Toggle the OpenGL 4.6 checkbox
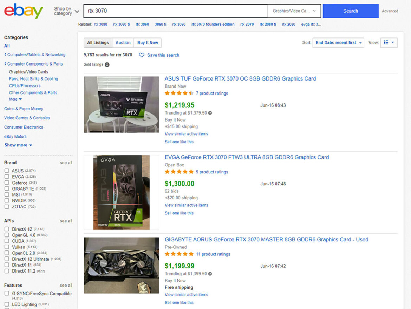 (x=7, y=235)
